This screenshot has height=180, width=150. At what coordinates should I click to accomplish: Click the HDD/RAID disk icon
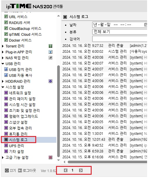click(50, 81)
